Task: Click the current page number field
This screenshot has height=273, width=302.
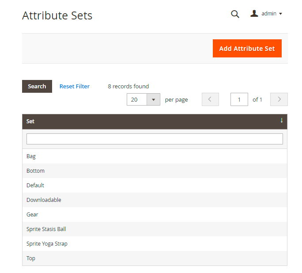Action: 239,99
